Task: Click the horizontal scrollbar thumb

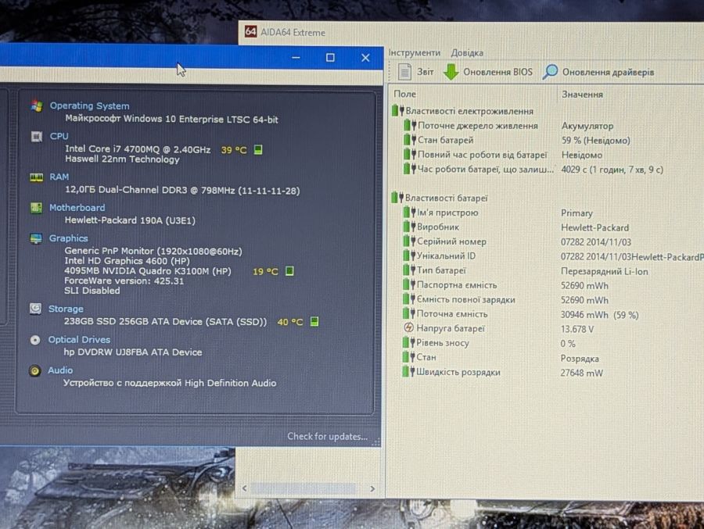Action: [x=304, y=488]
